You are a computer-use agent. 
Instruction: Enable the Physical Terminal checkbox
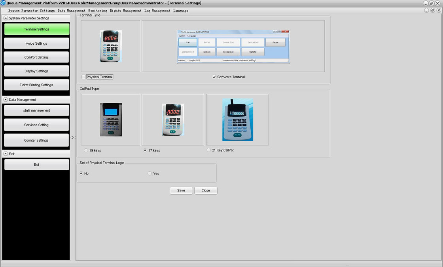coord(83,77)
